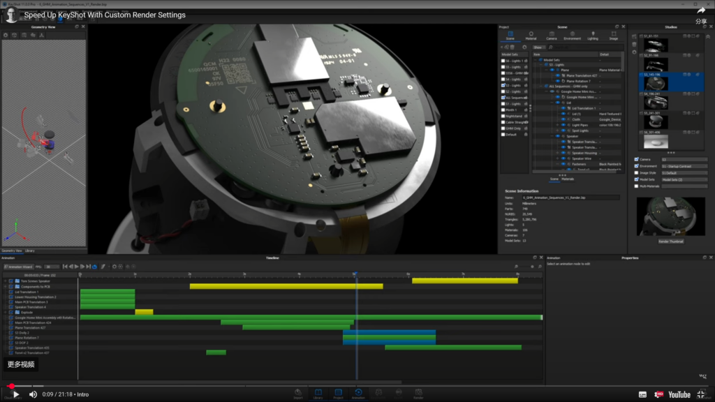
Task: Open YouTube HD quality settings
Action: pos(659,395)
